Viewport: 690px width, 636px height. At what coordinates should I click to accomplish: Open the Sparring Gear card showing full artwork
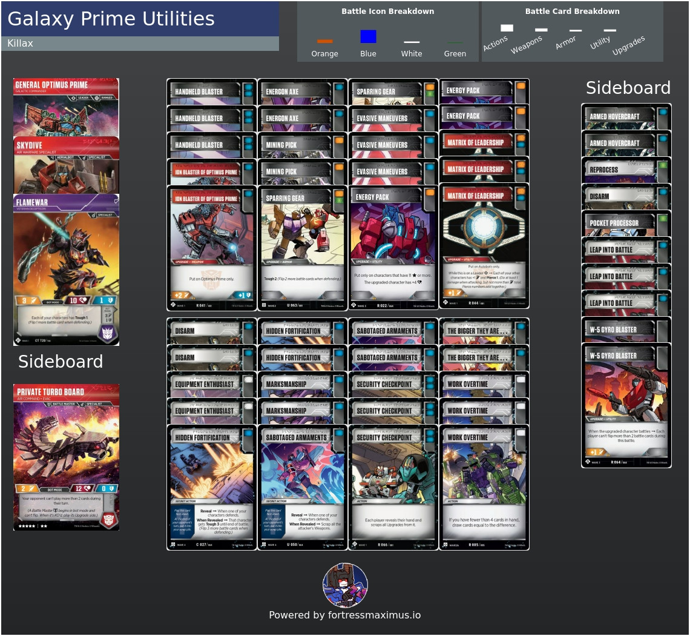pyautogui.click(x=302, y=248)
